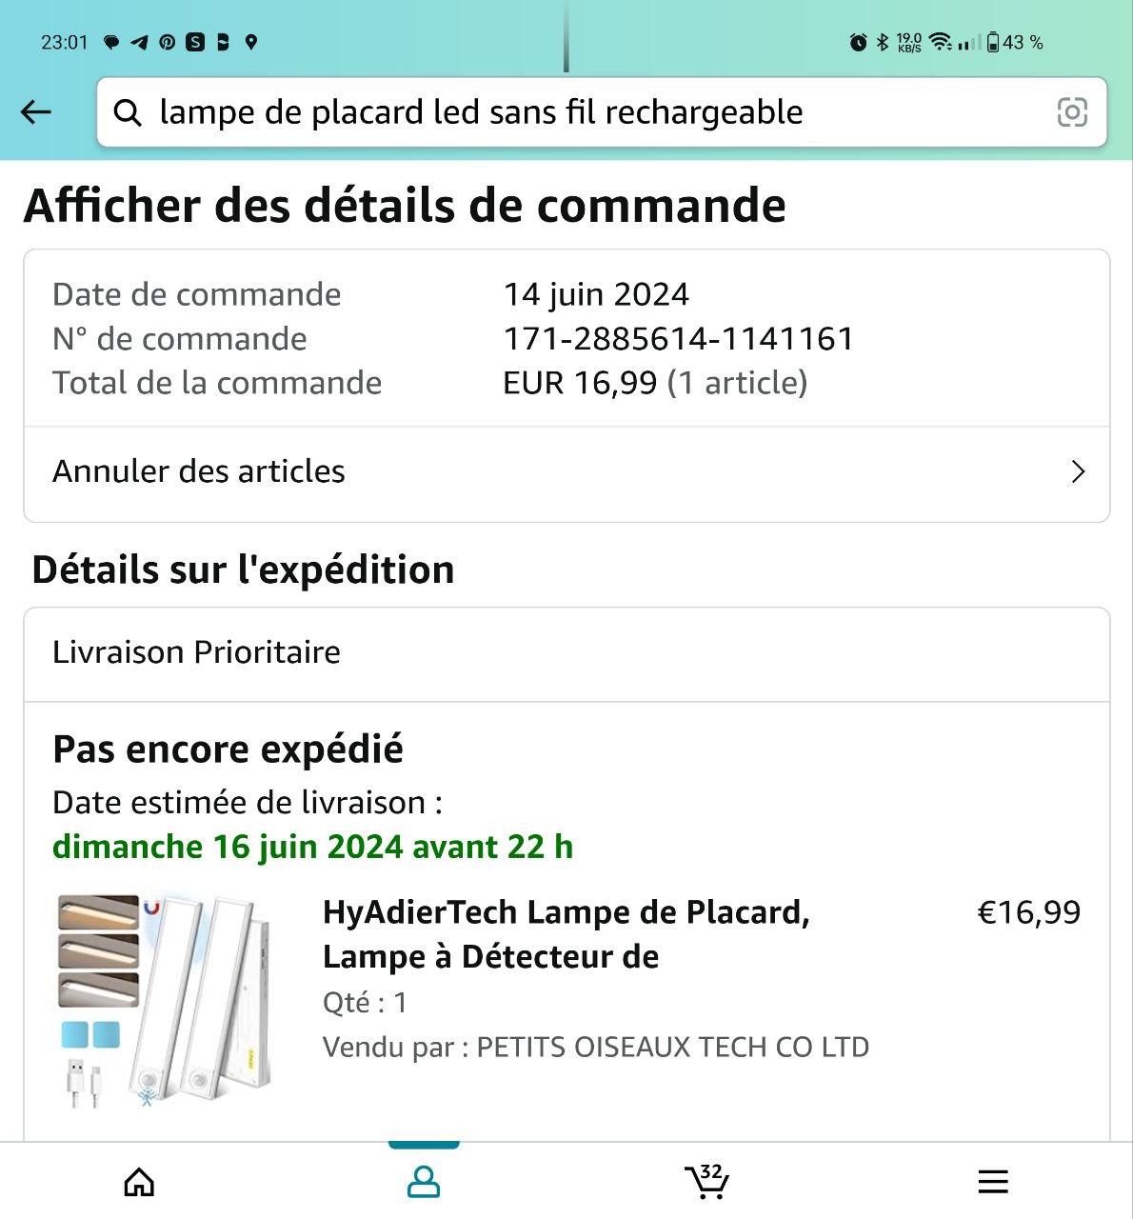Expand the Annuler des articles chevron
This screenshot has height=1219, width=1133.
pos(1078,472)
